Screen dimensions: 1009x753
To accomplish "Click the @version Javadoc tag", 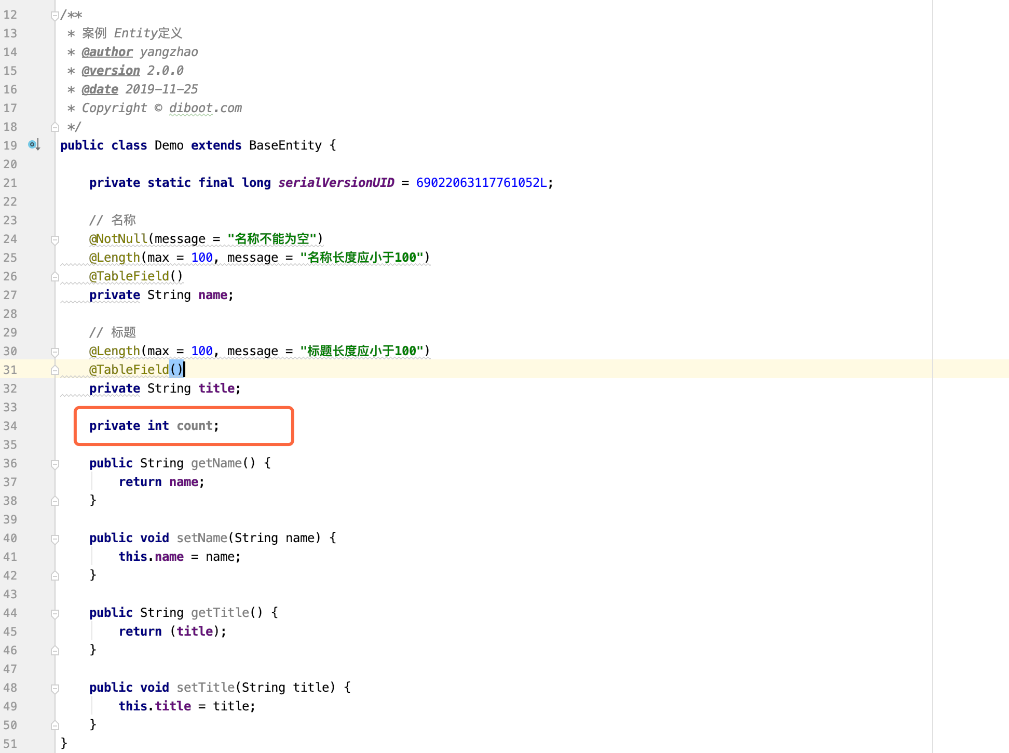I will click(x=111, y=71).
